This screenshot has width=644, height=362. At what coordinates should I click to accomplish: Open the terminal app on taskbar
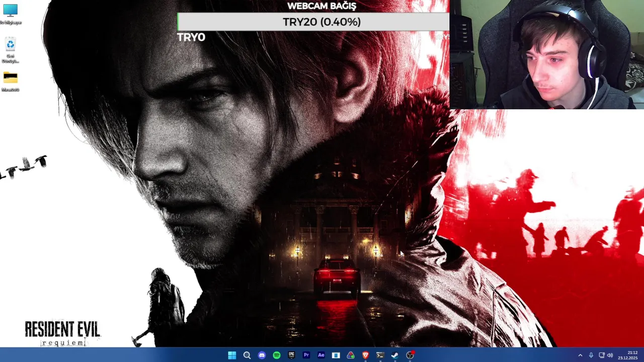click(380, 355)
